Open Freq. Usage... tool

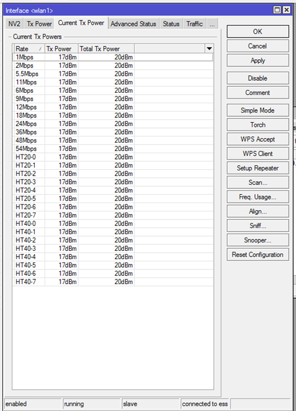point(258,197)
